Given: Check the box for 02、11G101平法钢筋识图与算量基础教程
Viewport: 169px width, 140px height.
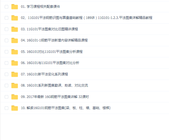Looking at the screenshot, I should tap(6, 18).
